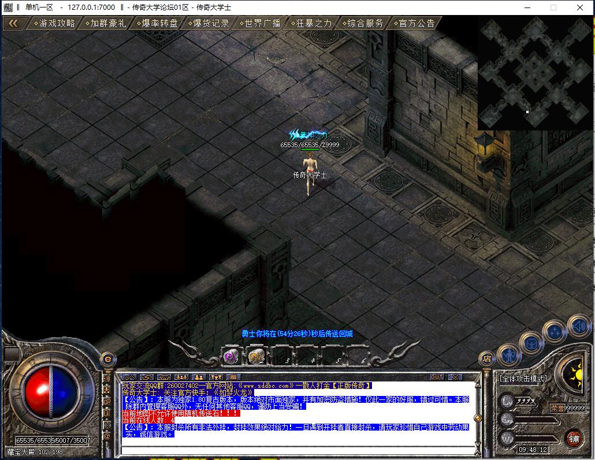The width and height of the screenshot is (595, 460).
Task: Click the blue MP half of the orb
Action: [x=65, y=392]
